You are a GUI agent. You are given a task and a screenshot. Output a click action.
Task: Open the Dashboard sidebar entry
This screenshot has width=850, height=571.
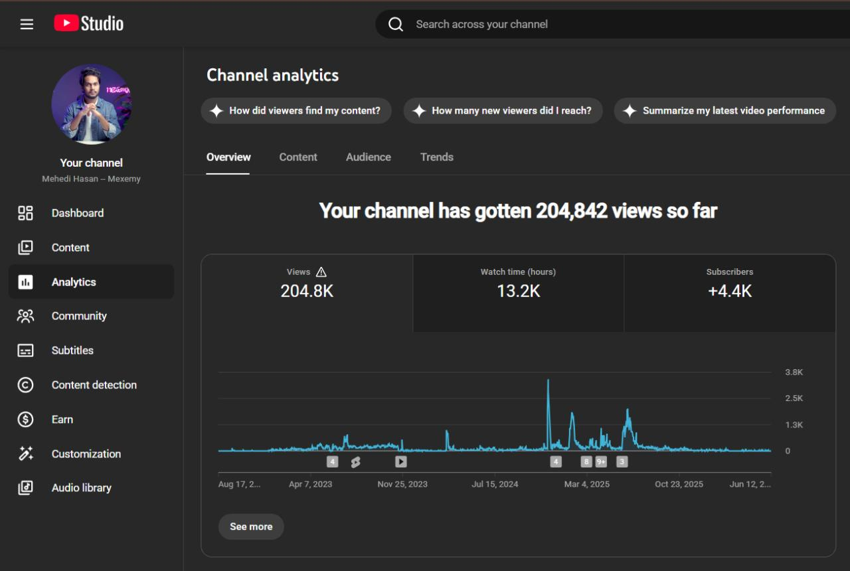pyautogui.click(x=91, y=213)
